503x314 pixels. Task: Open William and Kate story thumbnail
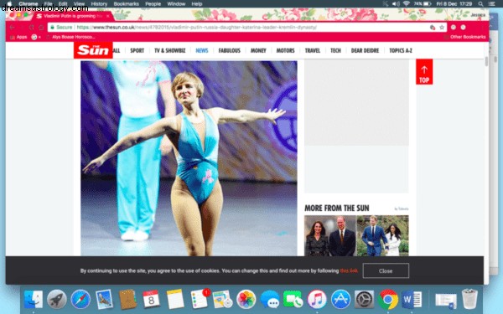pos(330,235)
